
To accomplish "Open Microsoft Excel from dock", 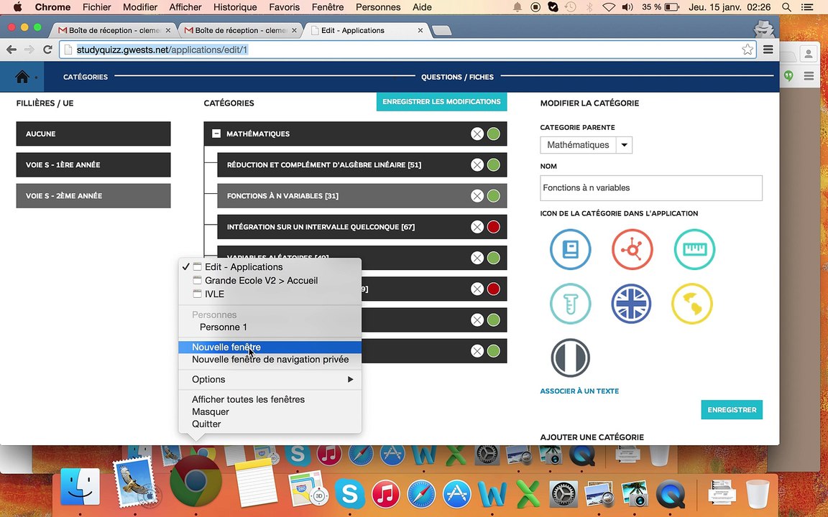I will click(528, 495).
